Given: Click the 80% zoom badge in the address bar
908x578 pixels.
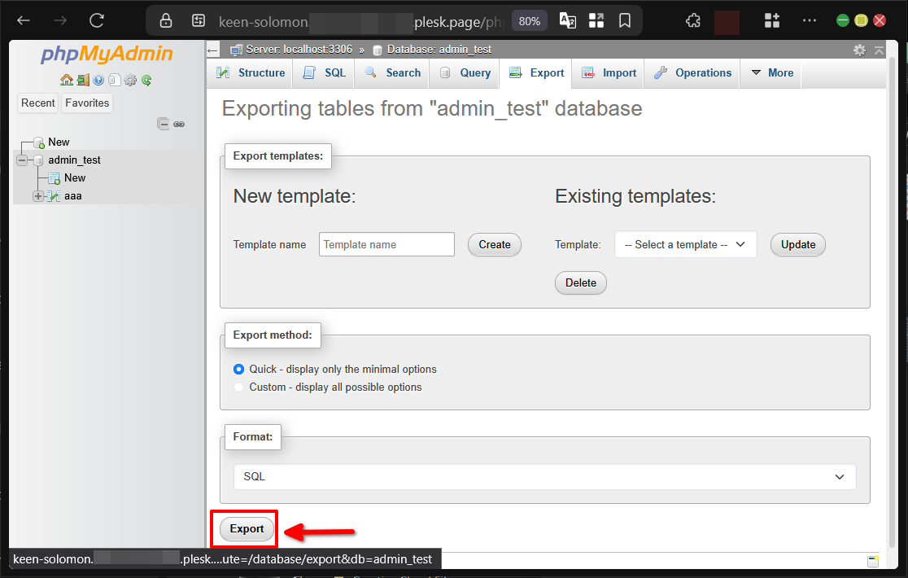Looking at the screenshot, I should pos(529,20).
